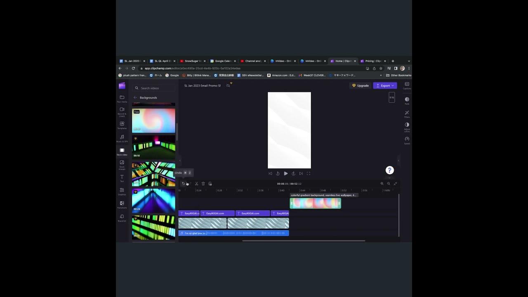Image resolution: width=528 pixels, height=297 pixels.
Task: Open the Brand kit panel
Action: point(122,218)
